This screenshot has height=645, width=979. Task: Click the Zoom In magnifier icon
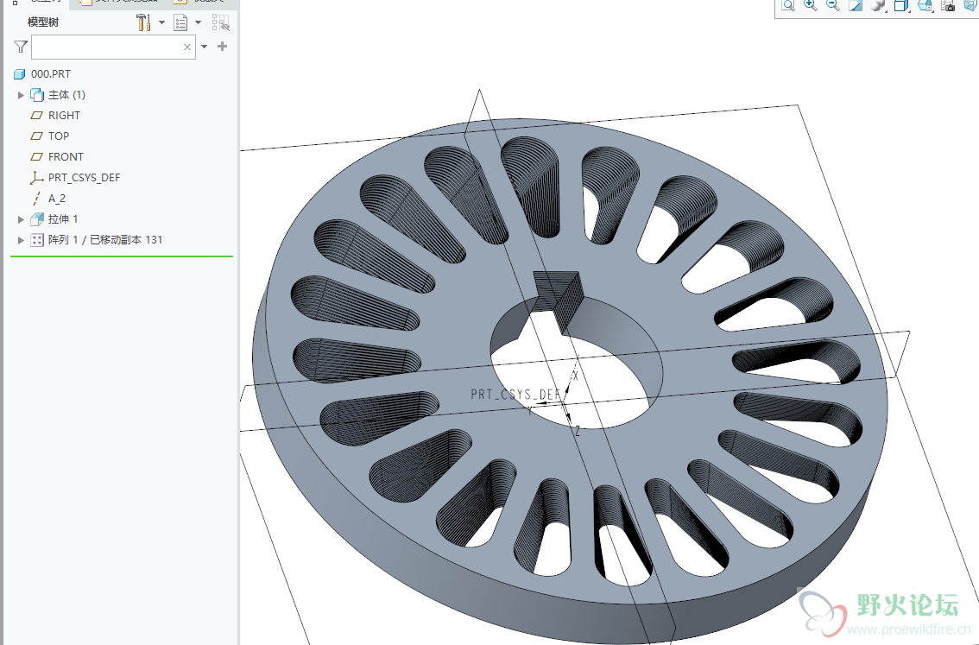pyautogui.click(x=811, y=6)
